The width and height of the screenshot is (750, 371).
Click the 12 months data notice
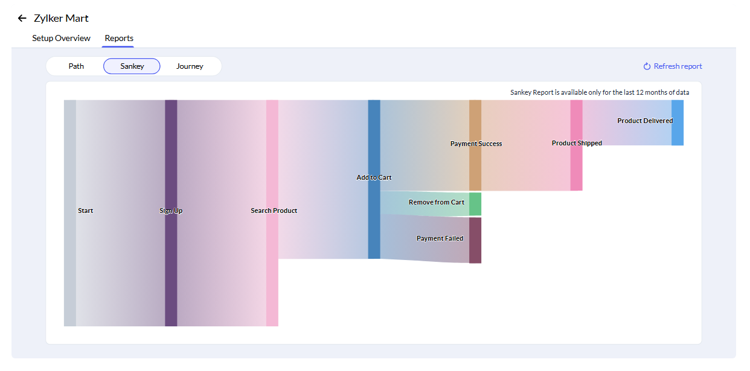tap(600, 93)
